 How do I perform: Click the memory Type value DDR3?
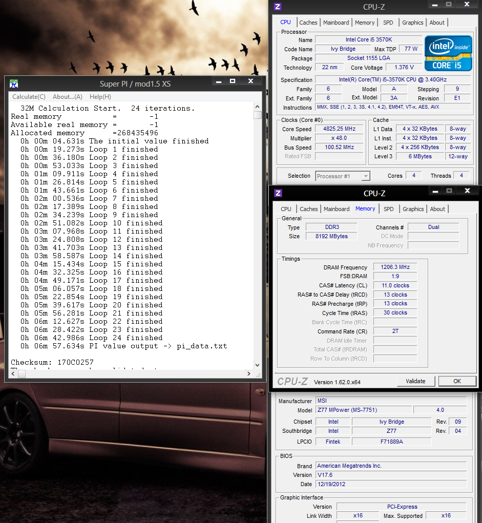point(331,227)
